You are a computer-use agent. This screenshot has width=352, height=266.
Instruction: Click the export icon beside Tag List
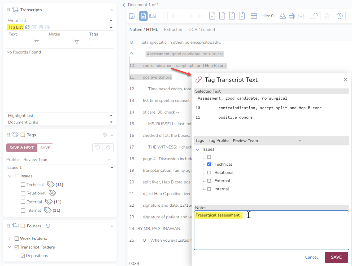48,27
